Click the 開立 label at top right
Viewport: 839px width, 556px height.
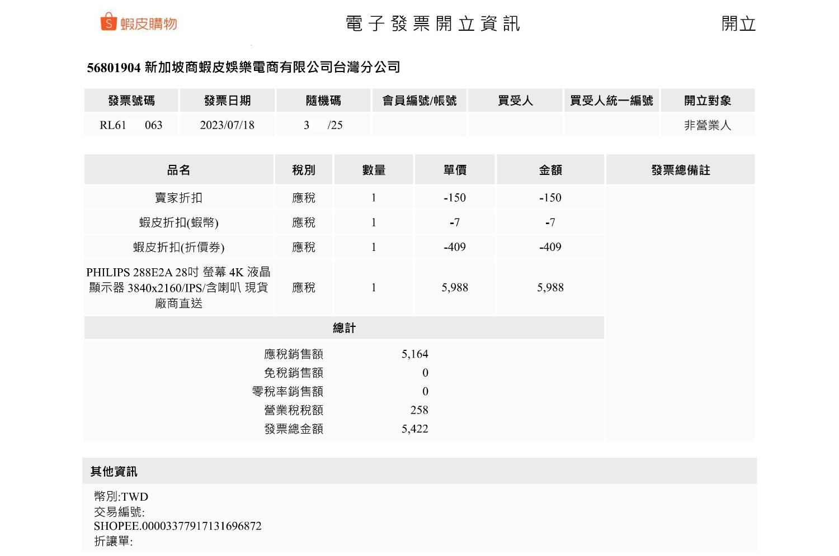coord(738,24)
